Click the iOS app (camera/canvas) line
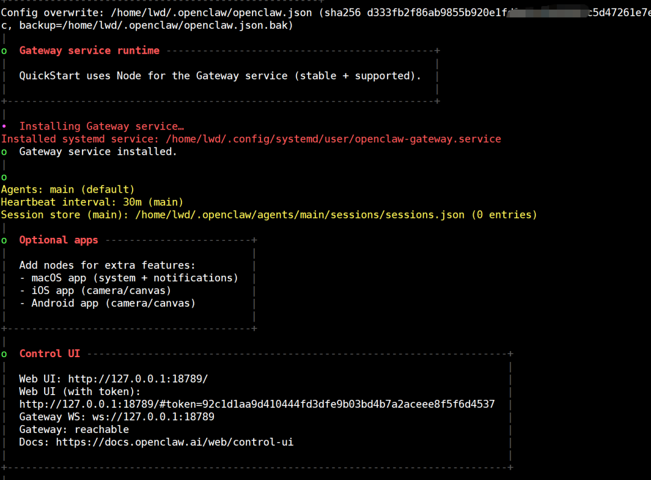The width and height of the screenshot is (651, 480). tap(95, 290)
